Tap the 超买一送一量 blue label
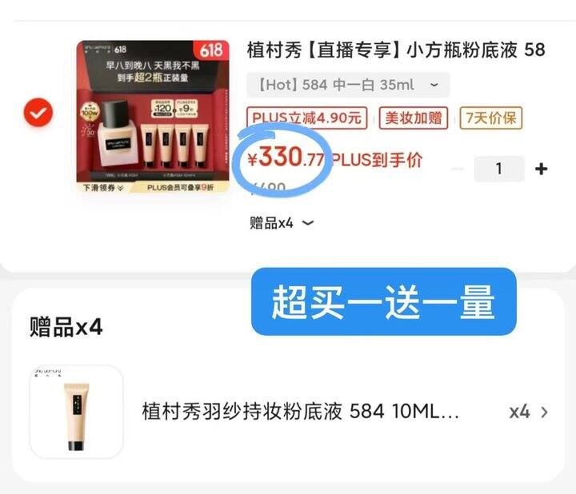The height and width of the screenshot is (494, 576). (x=383, y=301)
